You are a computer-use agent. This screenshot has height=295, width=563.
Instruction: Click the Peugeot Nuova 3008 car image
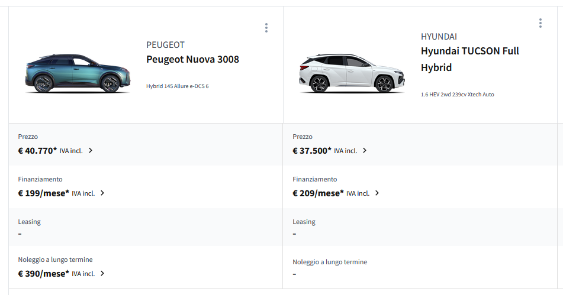point(78,74)
